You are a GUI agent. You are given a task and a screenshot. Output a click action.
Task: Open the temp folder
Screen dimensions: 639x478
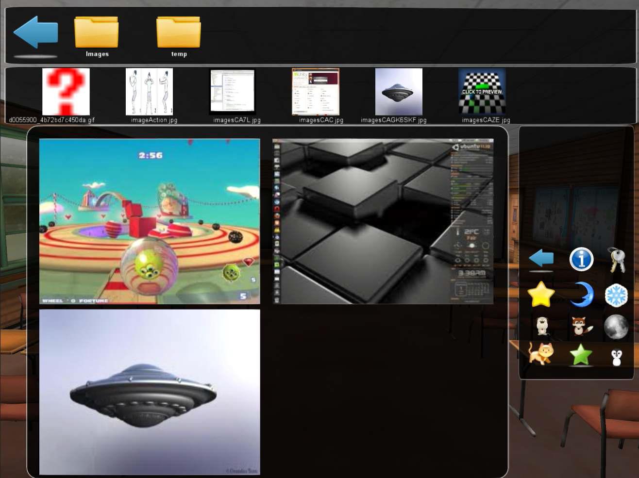point(179,32)
